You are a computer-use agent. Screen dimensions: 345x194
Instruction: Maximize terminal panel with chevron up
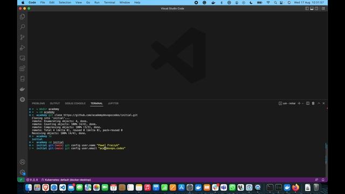pyautogui.click(x=319, y=103)
